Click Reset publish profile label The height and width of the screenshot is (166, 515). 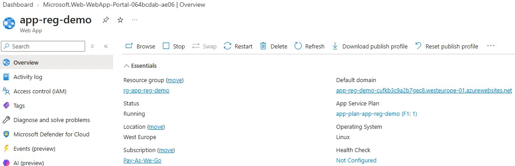point(452,46)
